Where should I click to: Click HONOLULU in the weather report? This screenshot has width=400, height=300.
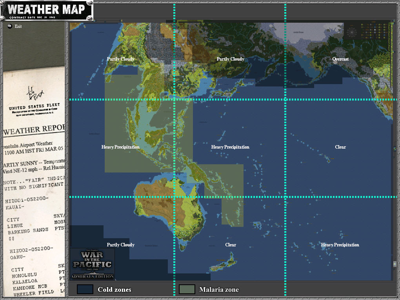click(24, 276)
